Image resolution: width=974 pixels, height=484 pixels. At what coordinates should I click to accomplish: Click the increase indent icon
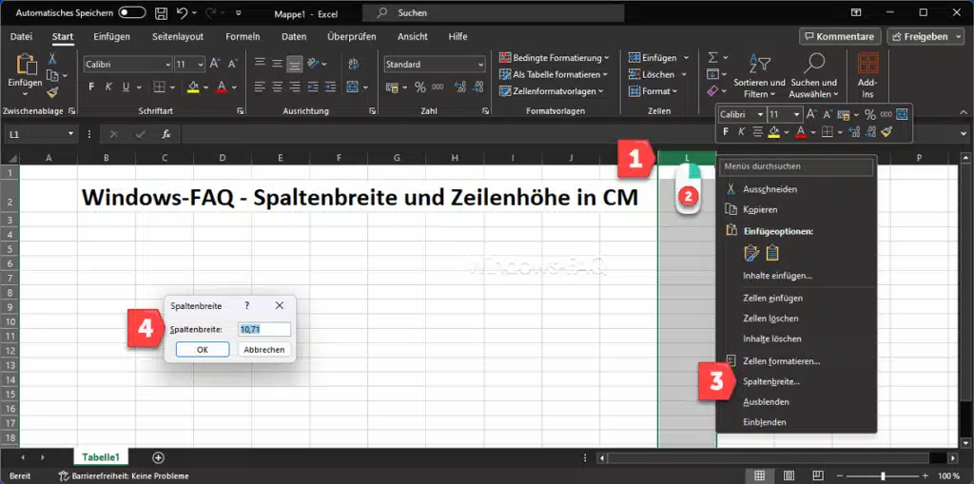tap(330, 87)
